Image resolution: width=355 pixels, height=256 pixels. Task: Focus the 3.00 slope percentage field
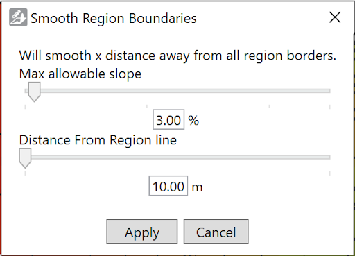coord(168,119)
